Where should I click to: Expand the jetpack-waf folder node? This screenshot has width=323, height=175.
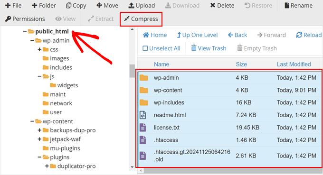point(39,139)
